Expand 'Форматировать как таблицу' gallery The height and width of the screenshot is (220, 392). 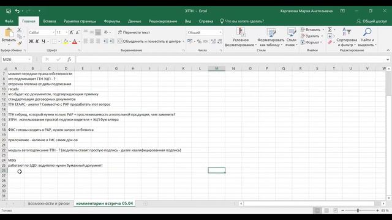coord(271,37)
